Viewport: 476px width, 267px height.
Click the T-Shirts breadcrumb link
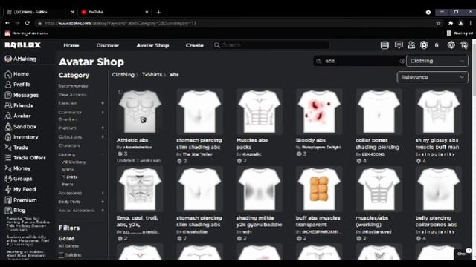[152, 74]
